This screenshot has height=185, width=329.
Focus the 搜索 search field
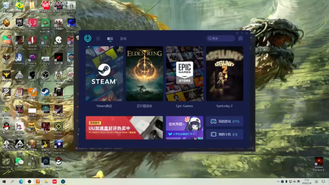[220, 38]
